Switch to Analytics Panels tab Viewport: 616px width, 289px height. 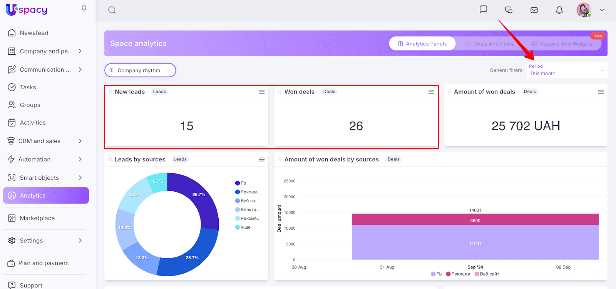coord(422,44)
